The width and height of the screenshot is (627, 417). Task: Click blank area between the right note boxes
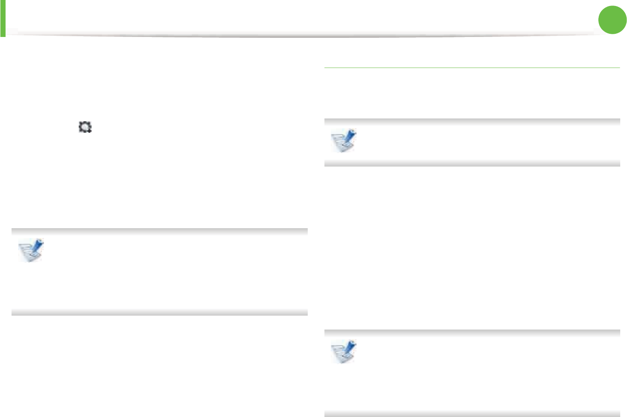click(472, 246)
